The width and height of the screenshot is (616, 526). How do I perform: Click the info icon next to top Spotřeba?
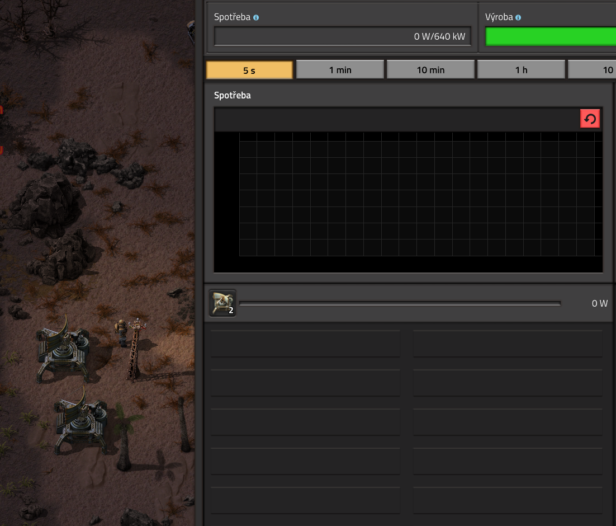(256, 17)
